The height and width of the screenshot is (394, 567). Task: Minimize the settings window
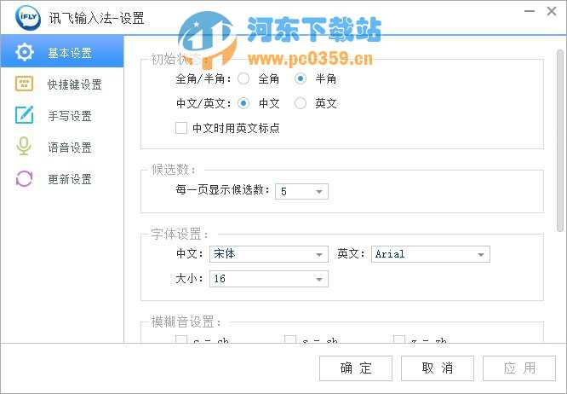coord(530,11)
